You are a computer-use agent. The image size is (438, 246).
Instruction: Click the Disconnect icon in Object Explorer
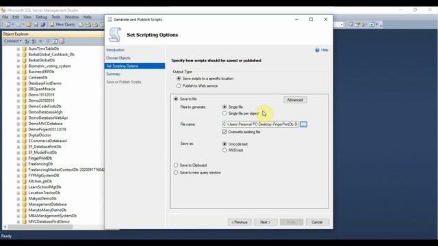[34, 41]
